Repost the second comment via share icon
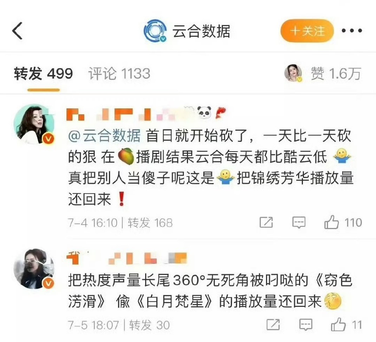This screenshot has width=376, height=342. click(x=273, y=324)
